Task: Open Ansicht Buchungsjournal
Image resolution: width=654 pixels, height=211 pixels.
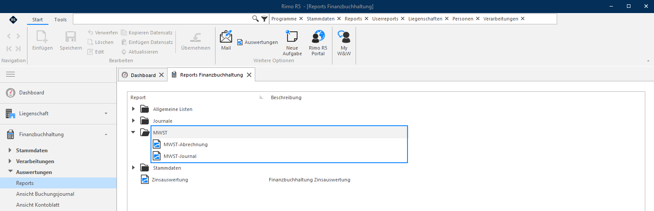Action: click(x=45, y=194)
